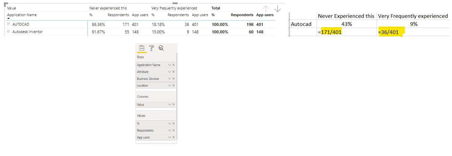Click the Total column header
Viewport: 452px width, 156px height.
tap(216, 8)
